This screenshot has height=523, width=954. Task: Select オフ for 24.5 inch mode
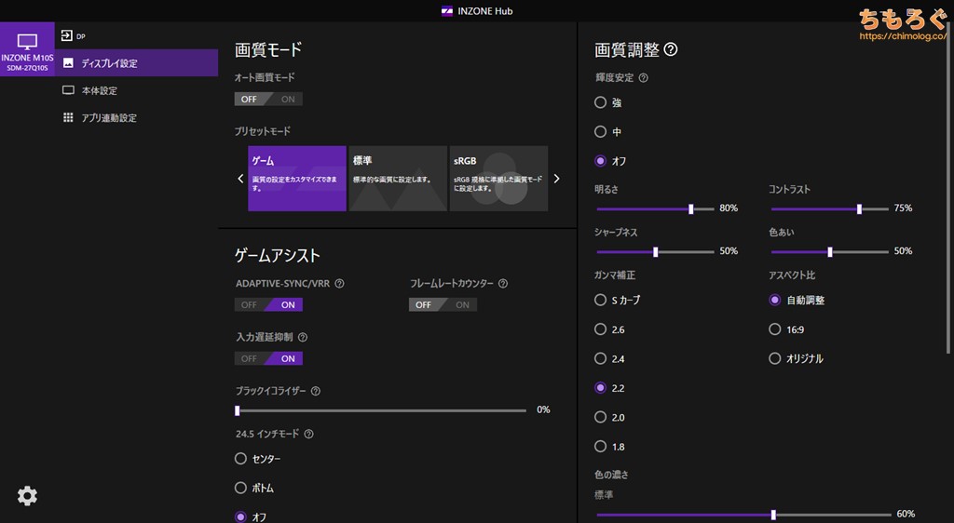click(x=240, y=516)
